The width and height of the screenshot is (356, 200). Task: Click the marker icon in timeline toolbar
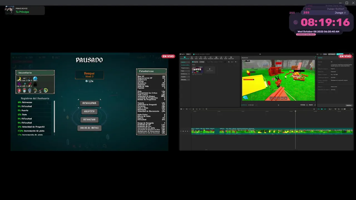coord(206,109)
